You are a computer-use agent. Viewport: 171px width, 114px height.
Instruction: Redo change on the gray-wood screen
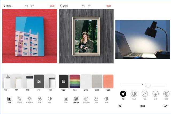coord(89,6)
